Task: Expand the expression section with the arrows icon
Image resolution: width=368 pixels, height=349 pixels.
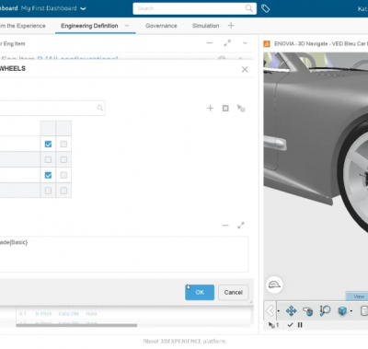Action: coord(241,226)
